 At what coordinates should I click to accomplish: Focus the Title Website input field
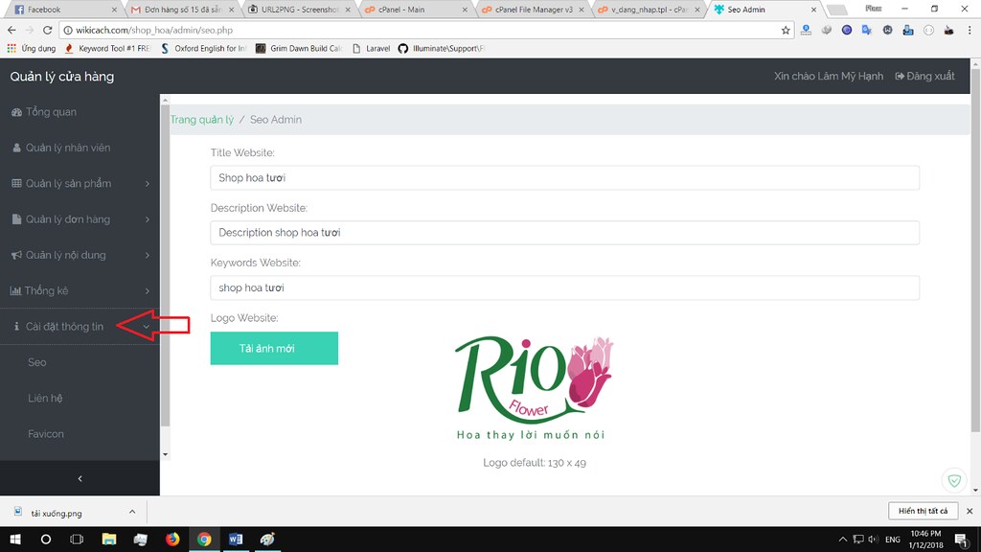click(564, 177)
